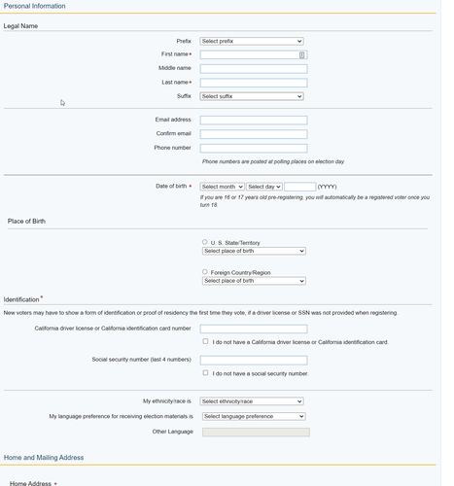The width and height of the screenshot is (454, 486).
Task: Check 'I do not have a California driver license'
Action: [x=205, y=341]
